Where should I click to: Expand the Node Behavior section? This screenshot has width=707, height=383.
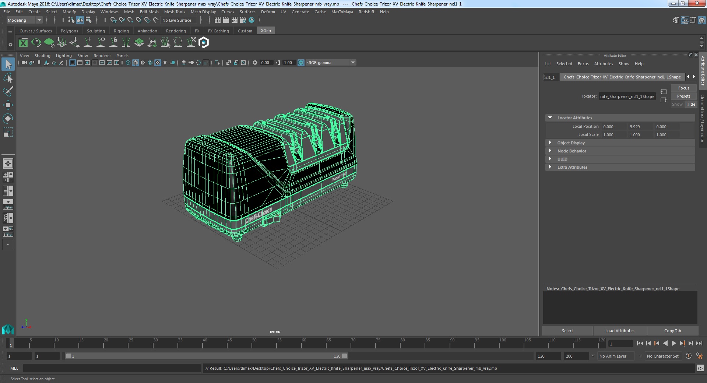(x=550, y=151)
